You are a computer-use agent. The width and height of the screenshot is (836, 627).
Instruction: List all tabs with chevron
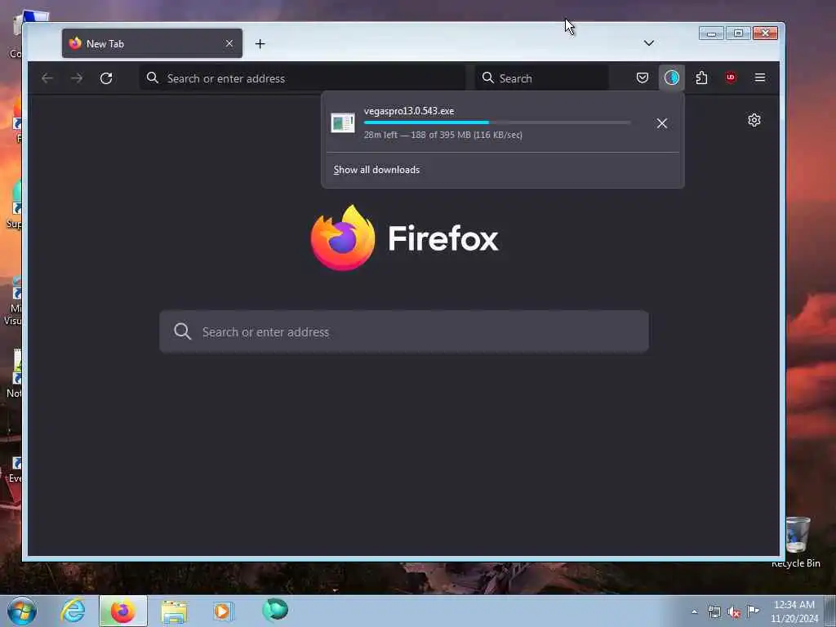click(x=649, y=43)
